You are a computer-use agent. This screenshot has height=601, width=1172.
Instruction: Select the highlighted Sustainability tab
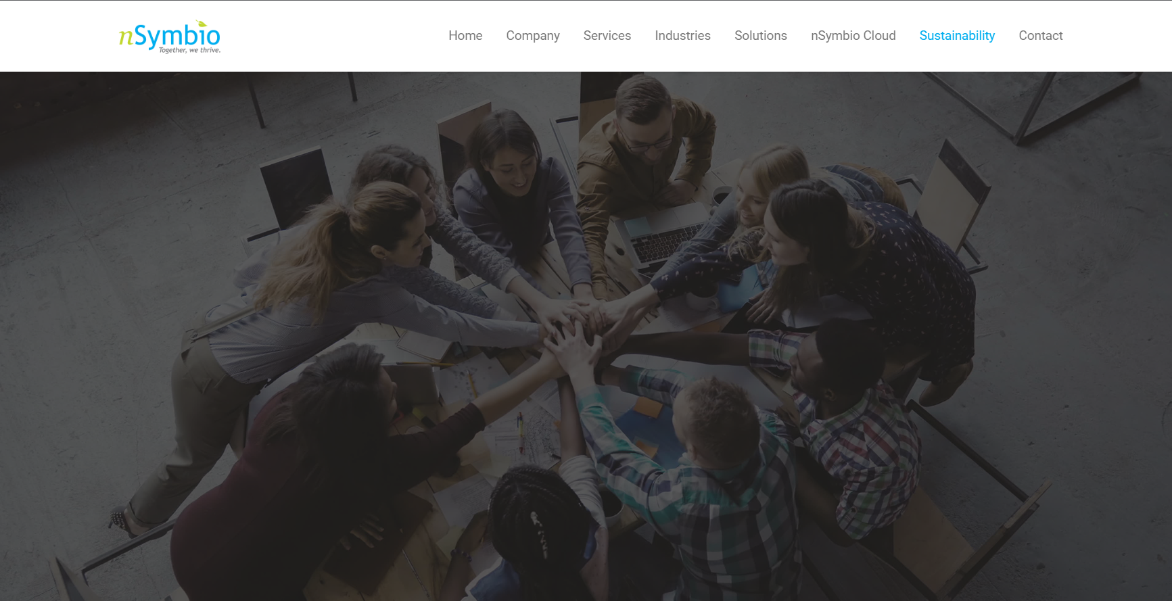click(957, 36)
